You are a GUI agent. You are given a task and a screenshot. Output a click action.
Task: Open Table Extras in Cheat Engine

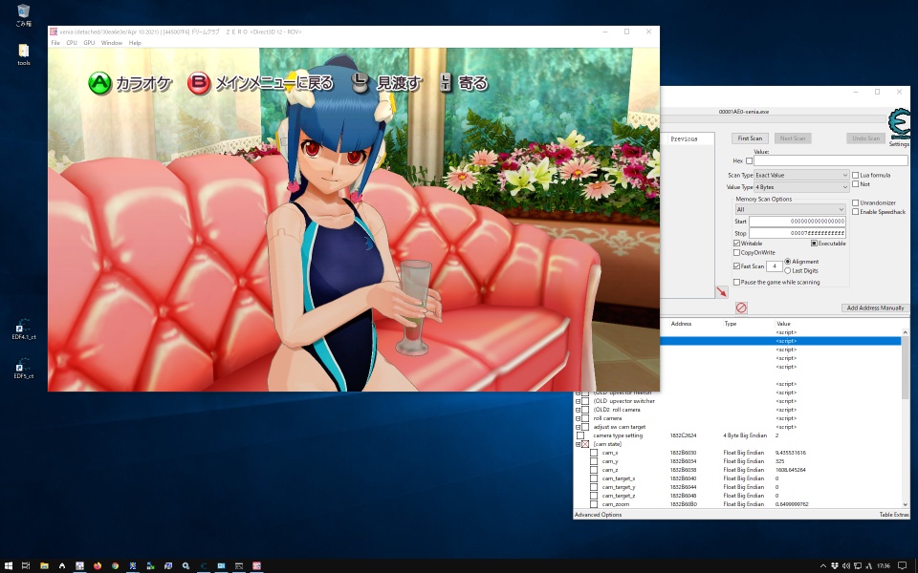[x=894, y=515]
